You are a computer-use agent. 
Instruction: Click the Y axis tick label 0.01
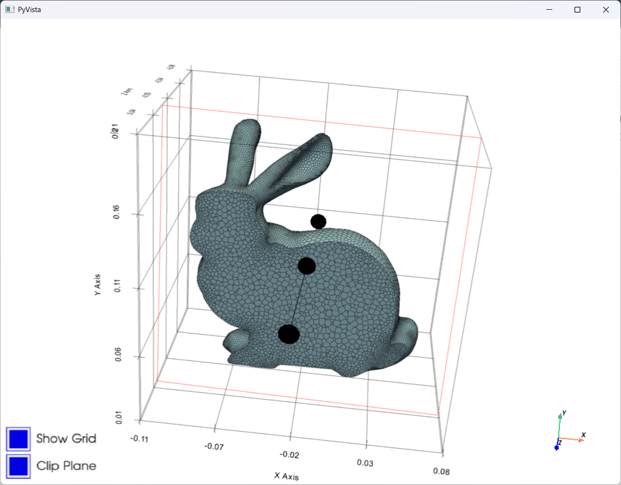click(x=119, y=418)
